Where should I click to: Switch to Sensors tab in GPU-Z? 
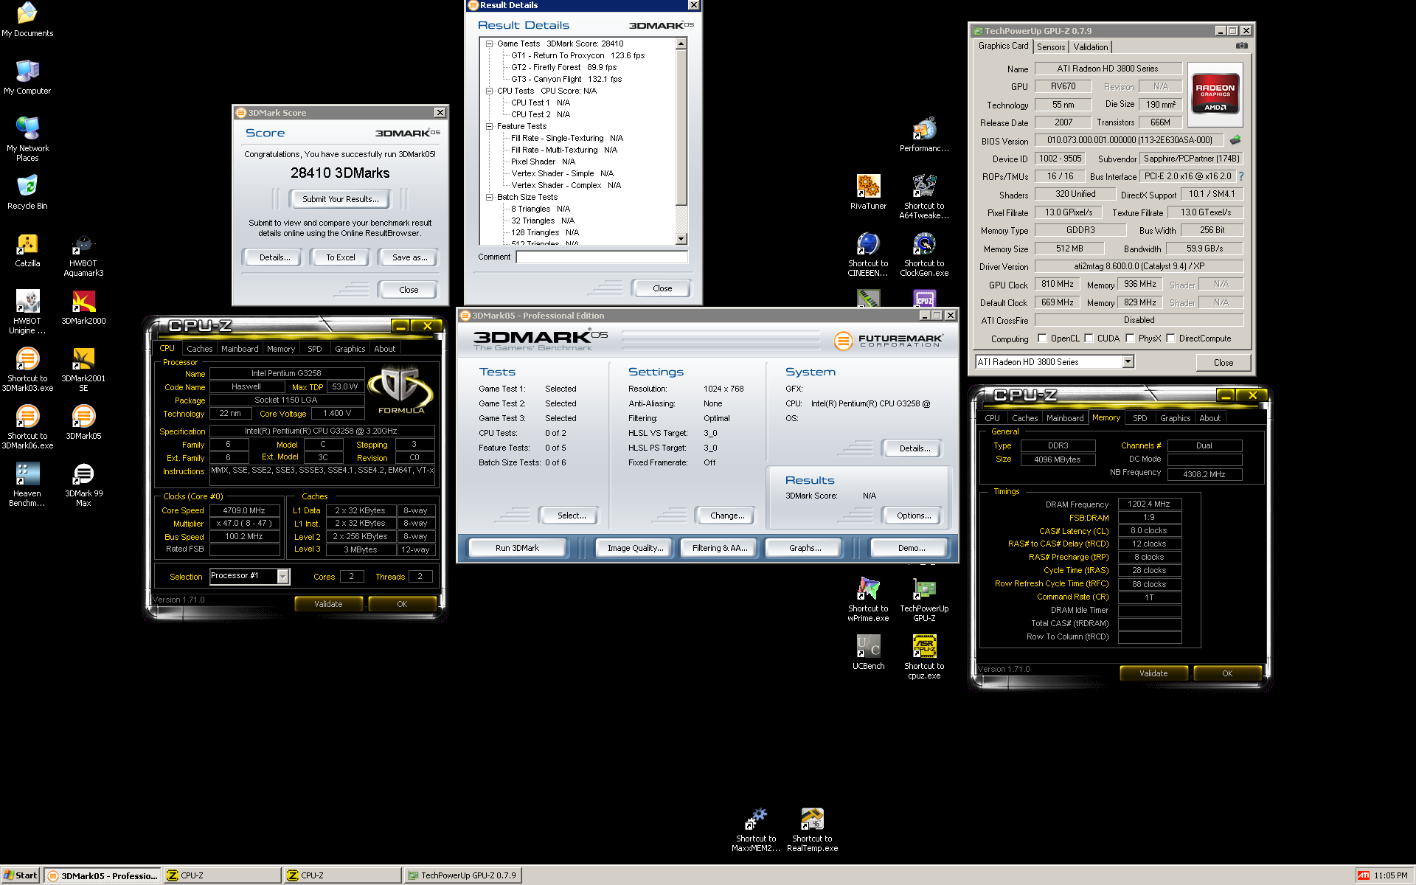point(1051,47)
